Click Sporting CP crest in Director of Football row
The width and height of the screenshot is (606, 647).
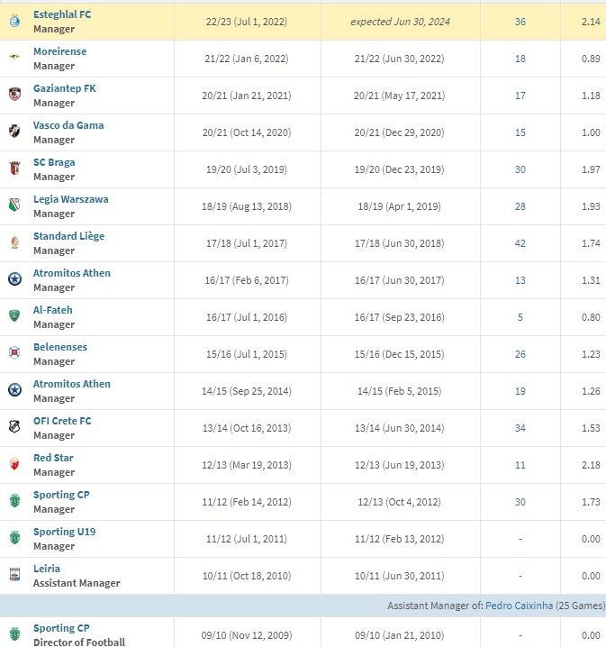[14, 633]
